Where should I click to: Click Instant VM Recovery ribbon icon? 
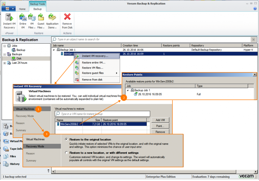[9, 17]
